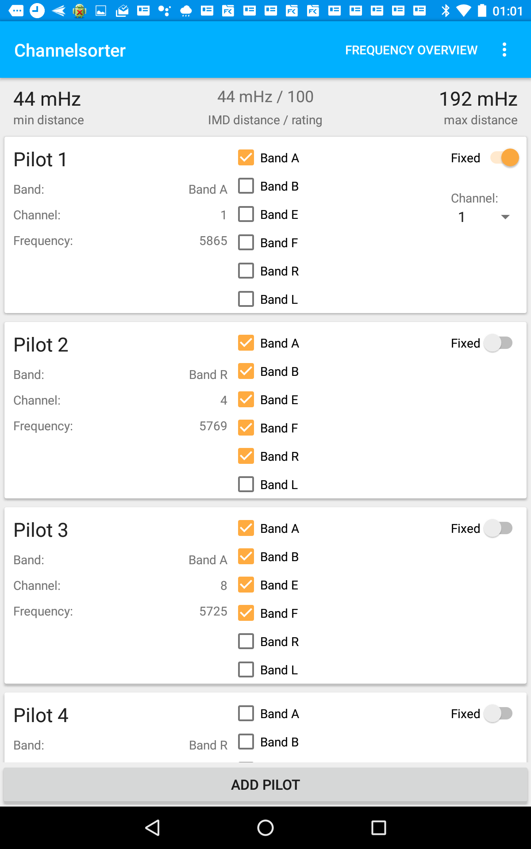Viewport: 531px width, 849px height.
Task: Check Band L for Pilot 3
Action: [246, 670]
